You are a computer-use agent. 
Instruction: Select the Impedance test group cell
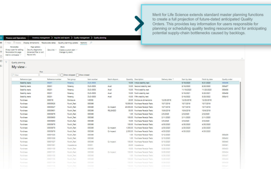(72, 145)
